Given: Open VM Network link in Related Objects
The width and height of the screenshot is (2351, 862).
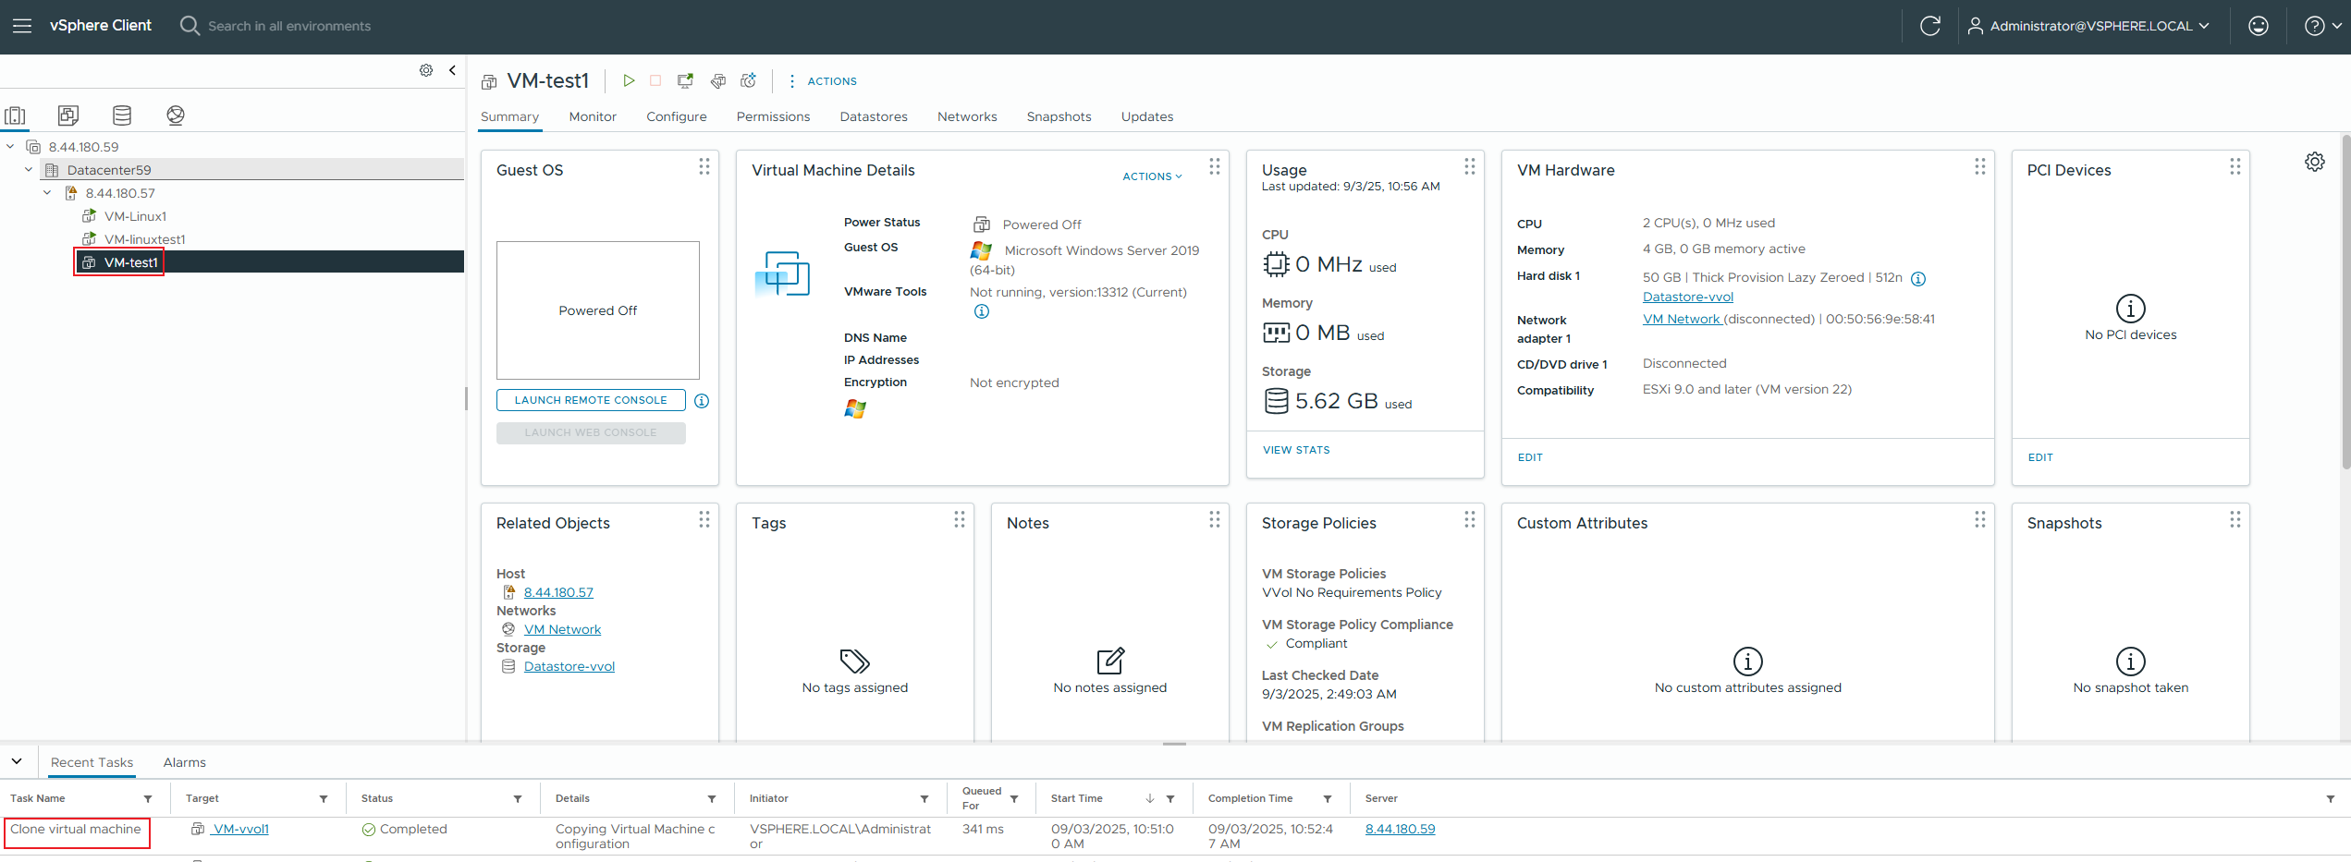Looking at the screenshot, I should 562,629.
